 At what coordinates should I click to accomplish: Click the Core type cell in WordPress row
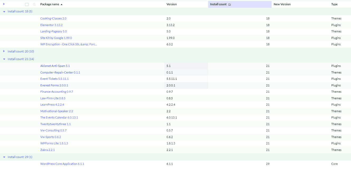[x=334, y=164]
